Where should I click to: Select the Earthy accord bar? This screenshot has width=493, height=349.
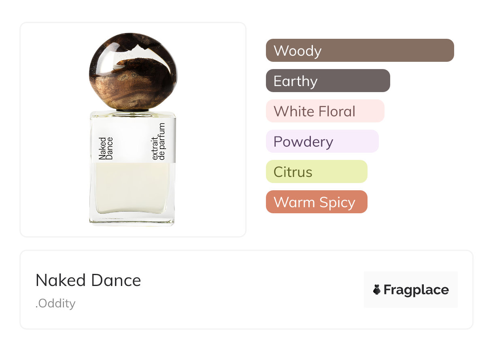327,81
